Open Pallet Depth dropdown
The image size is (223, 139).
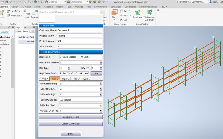point(101,89)
